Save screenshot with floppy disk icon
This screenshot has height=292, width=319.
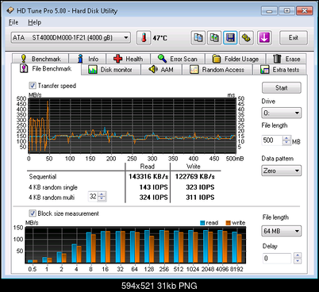pos(230,38)
